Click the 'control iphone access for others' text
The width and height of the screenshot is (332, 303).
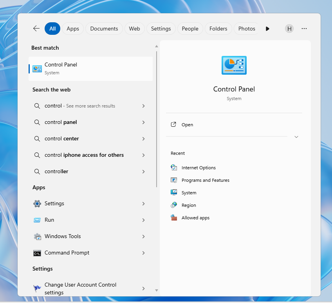(x=84, y=155)
